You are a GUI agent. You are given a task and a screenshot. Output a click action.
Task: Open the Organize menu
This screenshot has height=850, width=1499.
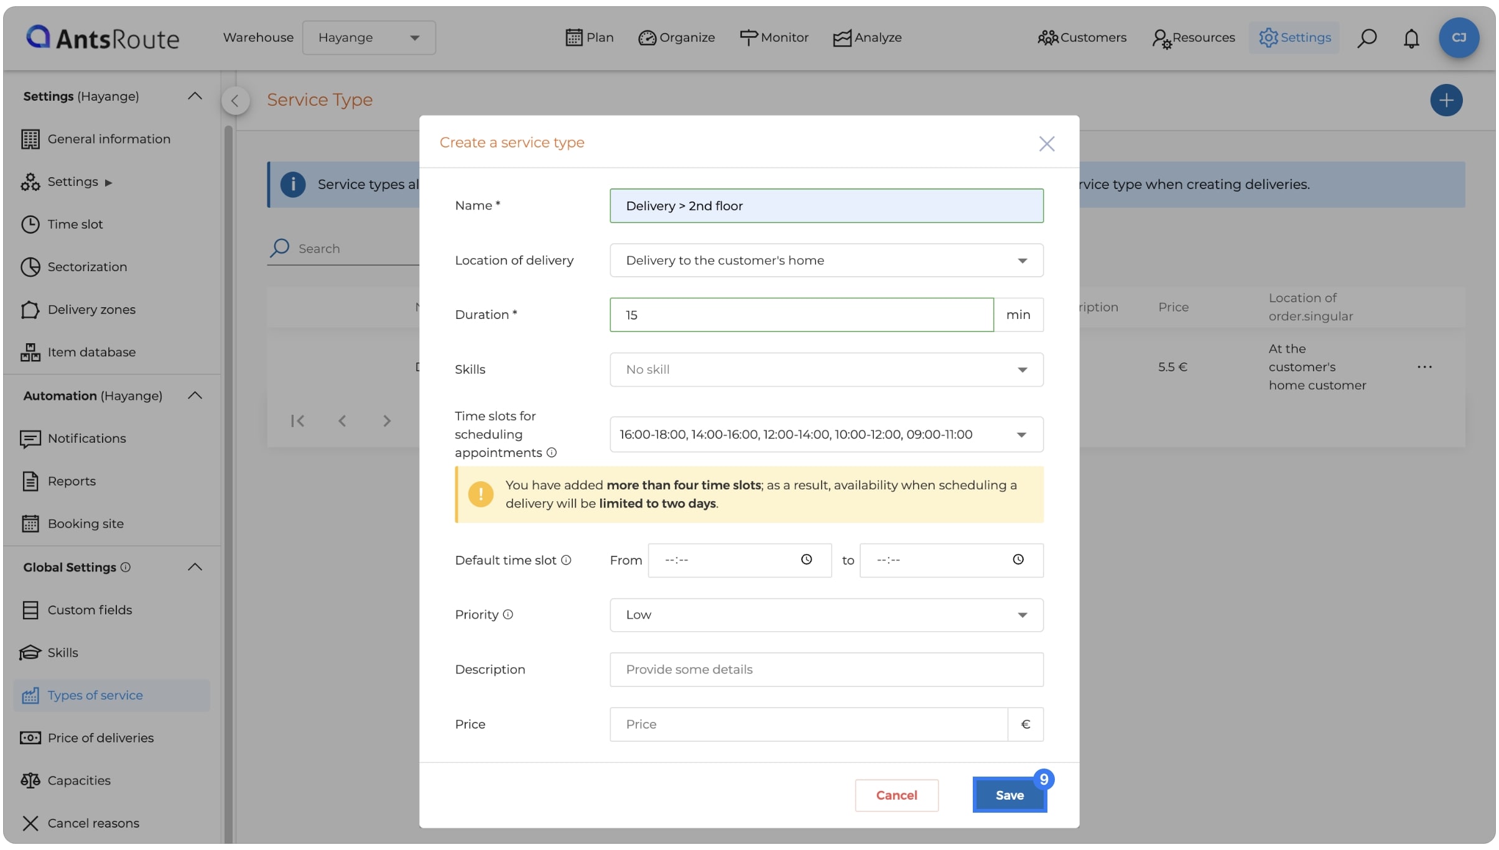(x=676, y=37)
